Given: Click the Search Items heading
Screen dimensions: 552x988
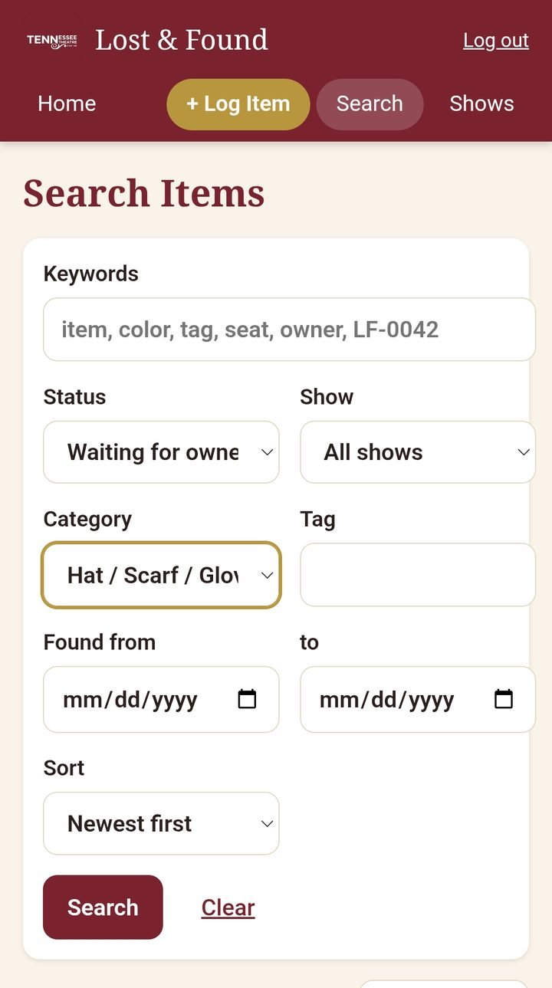Looking at the screenshot, I should (x=144, y=193).
